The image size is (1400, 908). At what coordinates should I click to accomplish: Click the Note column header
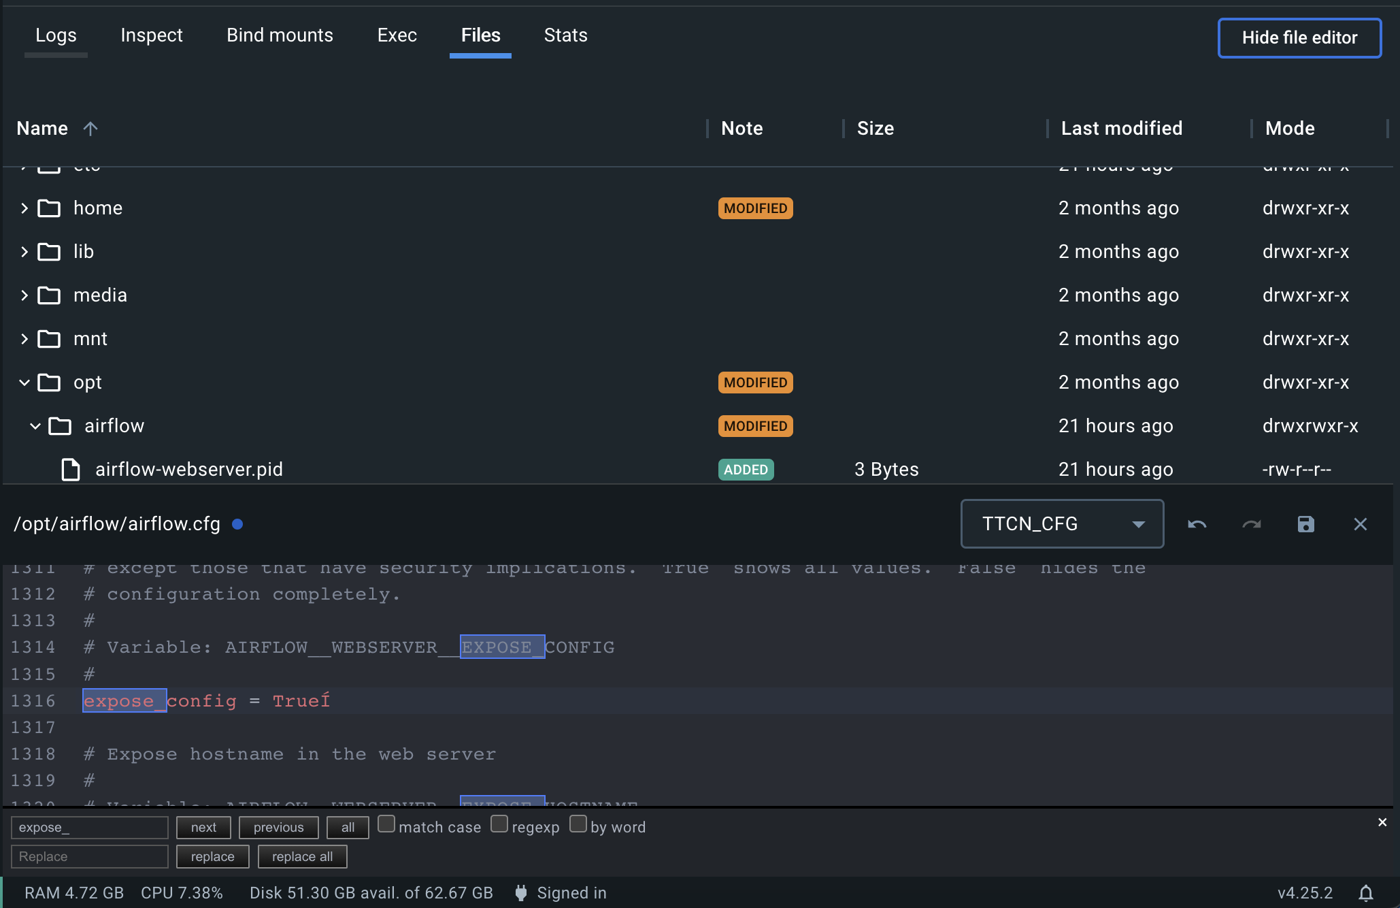click(x=741, y=128)
